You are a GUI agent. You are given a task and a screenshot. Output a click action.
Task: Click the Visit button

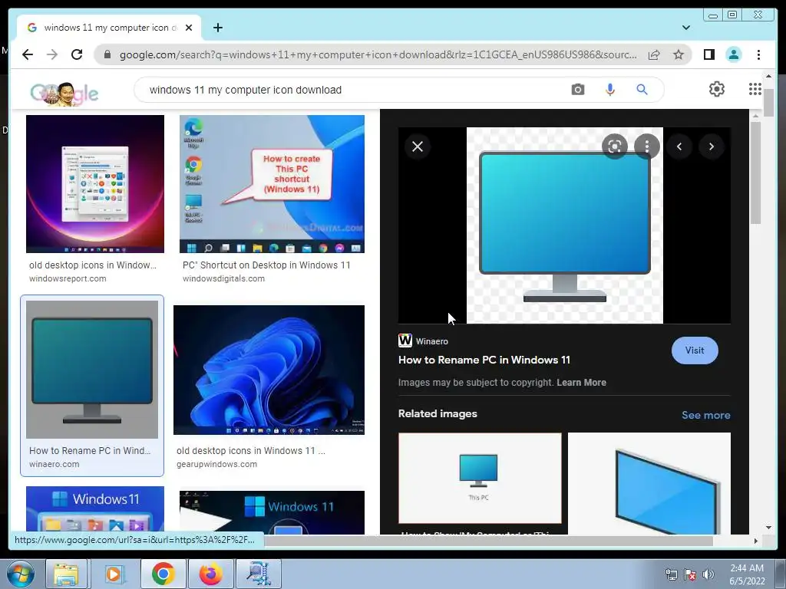[x=694, y=350]
